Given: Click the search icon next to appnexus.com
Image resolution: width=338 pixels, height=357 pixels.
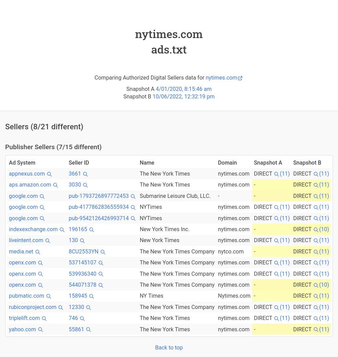Looking at the screenshot, I should (x=49, y=174).
